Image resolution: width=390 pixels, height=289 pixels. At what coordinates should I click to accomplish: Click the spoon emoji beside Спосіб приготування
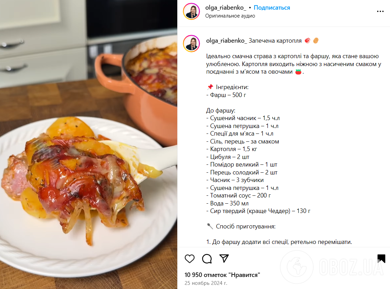(210, 226)
